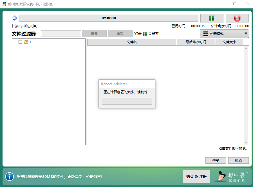Click the 免费版仅能恢复50MB banner text
Screen dimensions: 253x187
click(59, 177)
